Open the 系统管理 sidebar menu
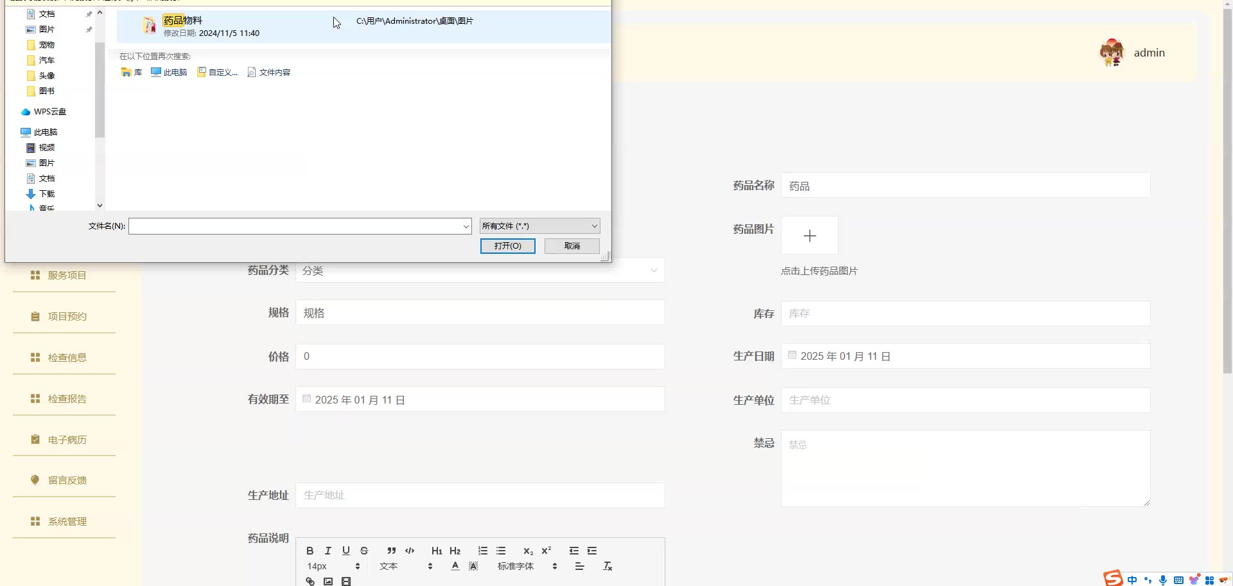 (x=64, y=521)
